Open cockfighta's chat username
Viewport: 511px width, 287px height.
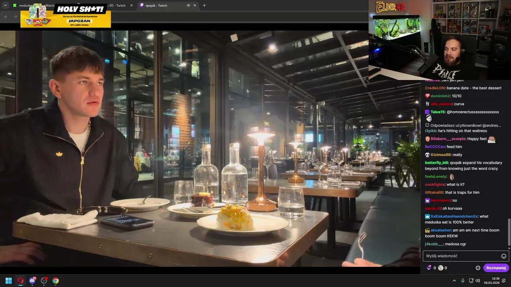(435, 185)
